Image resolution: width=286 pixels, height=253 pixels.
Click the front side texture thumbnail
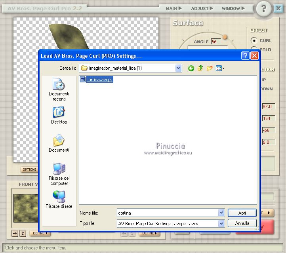click(x=26, y=208)
